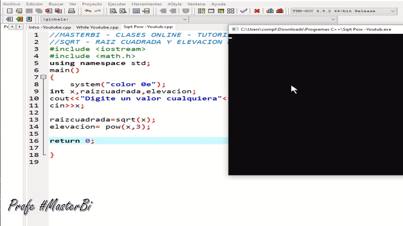
Task: Click the Compile icon with colored squares
Action: coord(201,11)
